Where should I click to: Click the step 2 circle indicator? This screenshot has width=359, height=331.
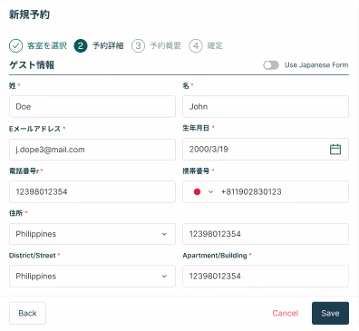(81, 45)
